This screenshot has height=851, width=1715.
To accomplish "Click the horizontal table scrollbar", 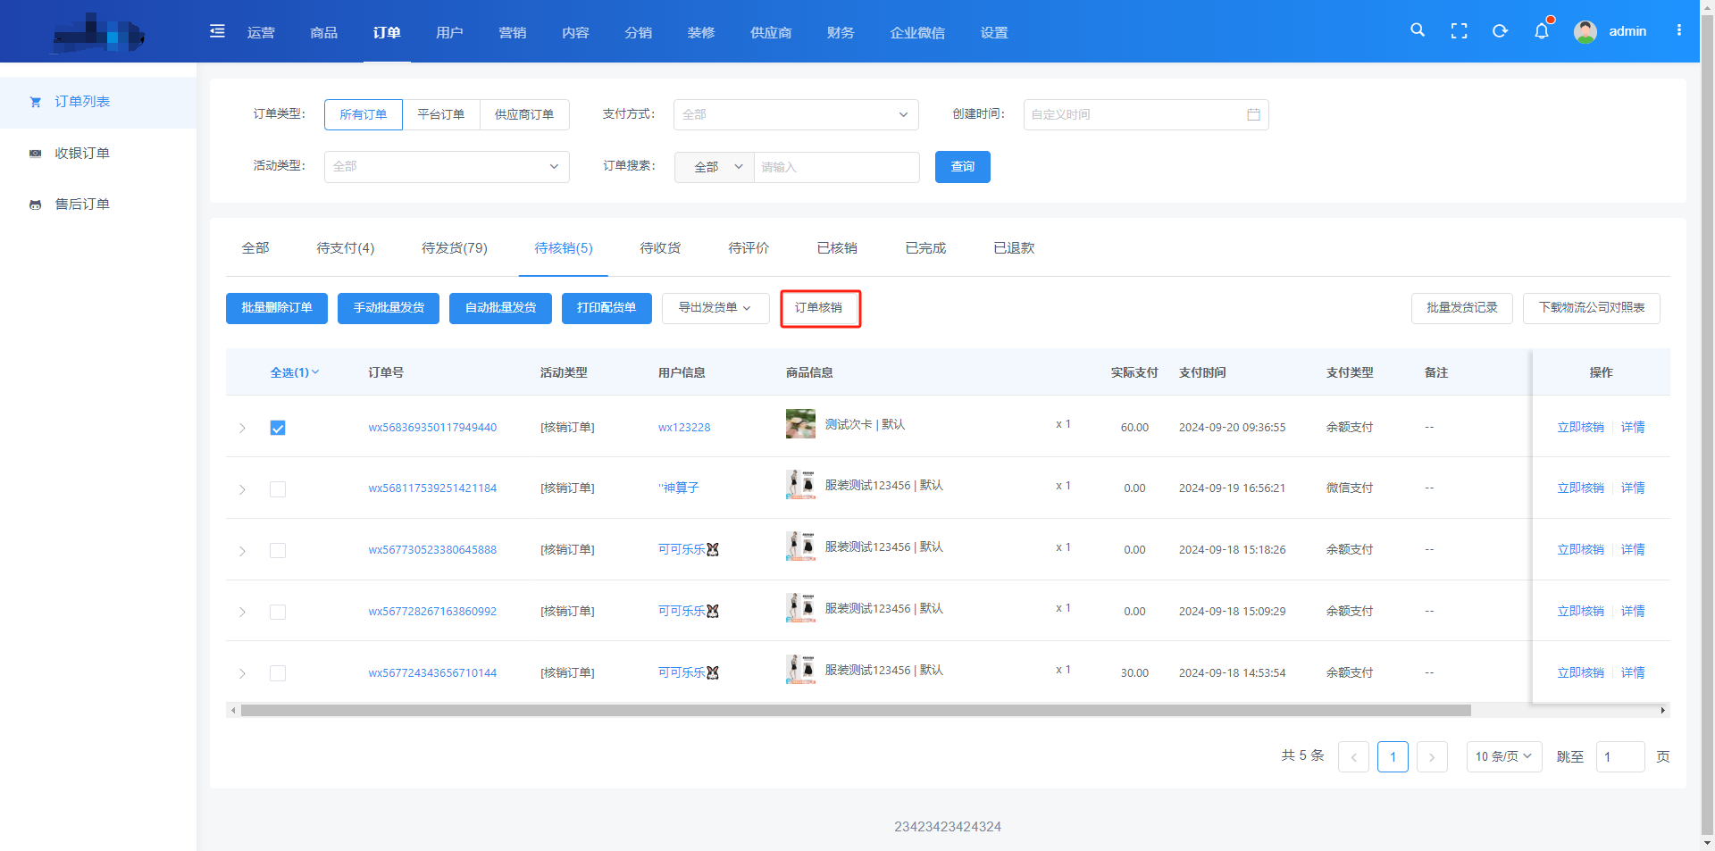I will [856, 711].
